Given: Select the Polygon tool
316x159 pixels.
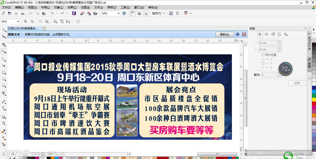Looking at the screenshot, I should [3, 86].
